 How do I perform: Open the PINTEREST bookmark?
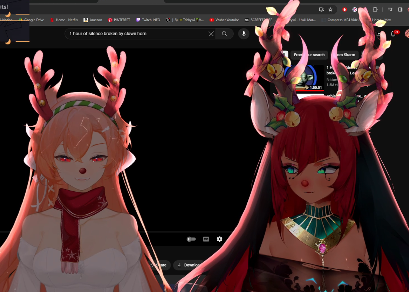pos(119,20)
